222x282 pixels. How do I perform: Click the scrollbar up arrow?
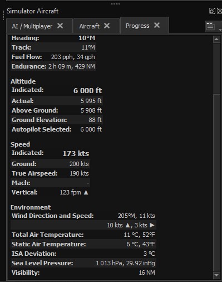216,39
